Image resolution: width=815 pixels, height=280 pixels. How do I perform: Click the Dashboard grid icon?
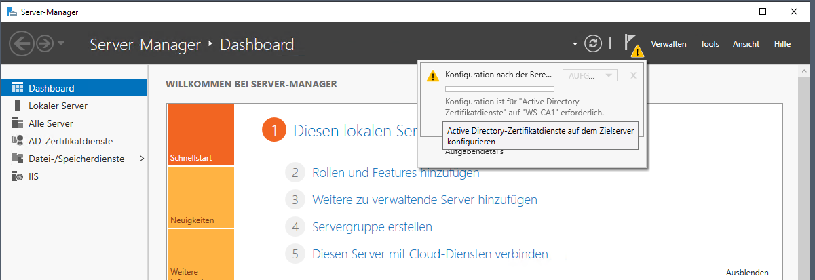pos(18,88)
